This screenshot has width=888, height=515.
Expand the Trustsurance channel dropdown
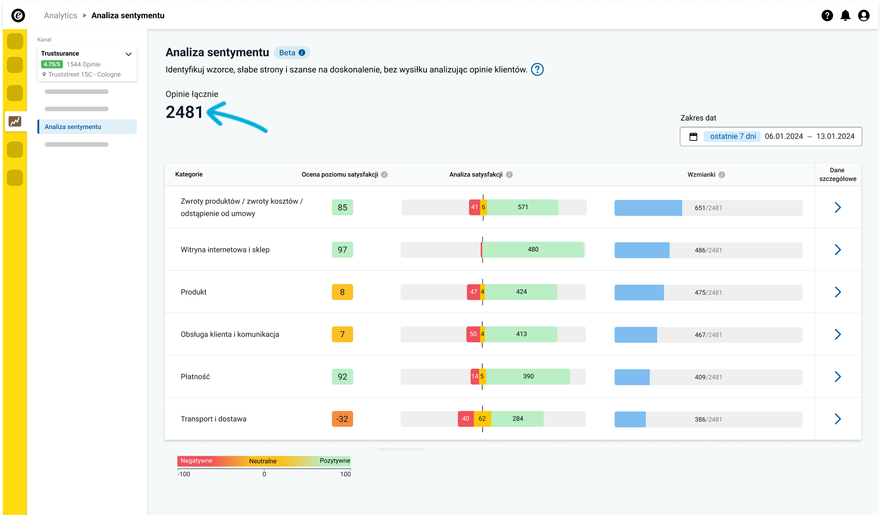128,54
